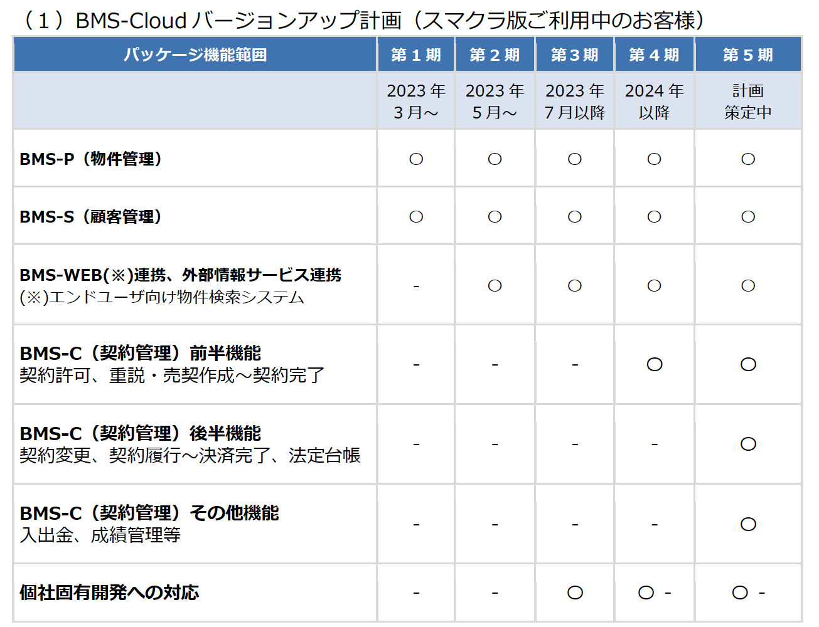819x627 pixels.
Task: Select the 2024年以降 date cell
Action: pyautogui.click(x=654, y=102)
